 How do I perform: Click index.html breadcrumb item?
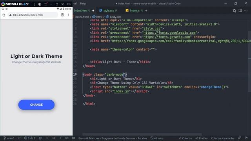82,16
